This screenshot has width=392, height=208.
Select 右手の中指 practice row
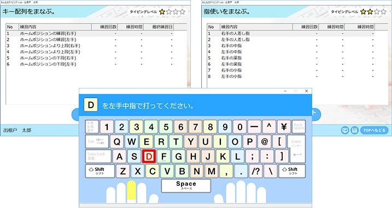point(291,46)
